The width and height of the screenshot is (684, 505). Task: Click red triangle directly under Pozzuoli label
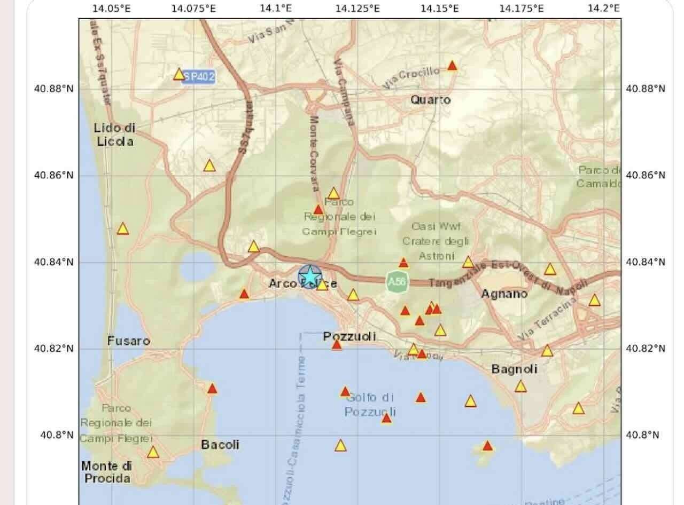coord(337,345)
